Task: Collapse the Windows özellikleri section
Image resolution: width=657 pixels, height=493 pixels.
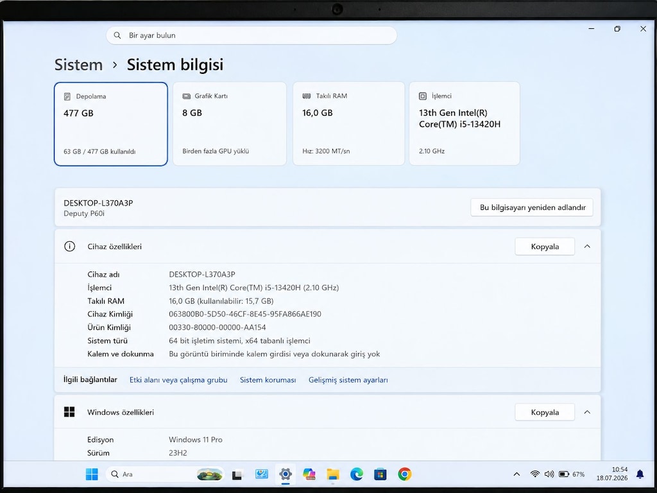Action: click(x=587, y=412)
